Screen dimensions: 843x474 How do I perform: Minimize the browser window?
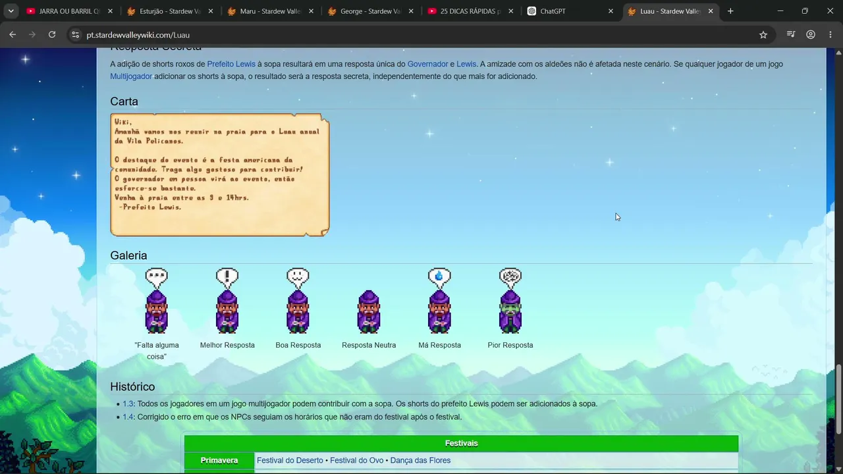tap(780, 11)
